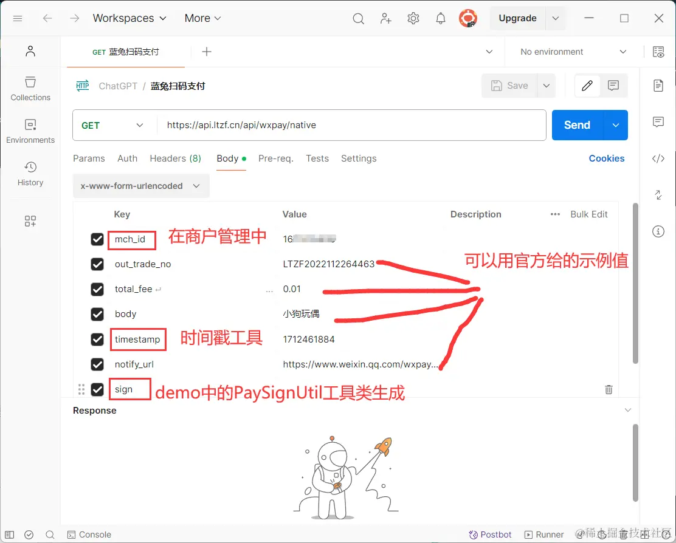Delete the sign row with trash icon
This screenshot has width=676, height=543.
tap(609, 390)
